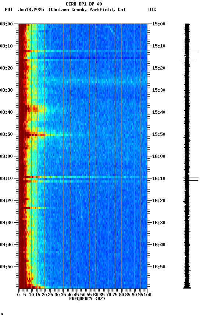Image resolution: width=203 pixels, height=318 pixels.
Task: Click the '08:20' PDT time label
Action: (6, 68)
